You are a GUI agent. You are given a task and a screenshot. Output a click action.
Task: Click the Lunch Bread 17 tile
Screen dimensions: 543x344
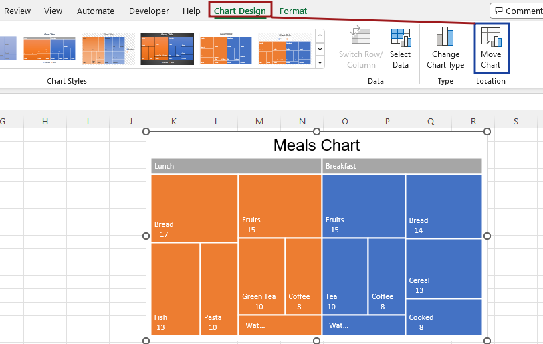click(x=195, y=208)
